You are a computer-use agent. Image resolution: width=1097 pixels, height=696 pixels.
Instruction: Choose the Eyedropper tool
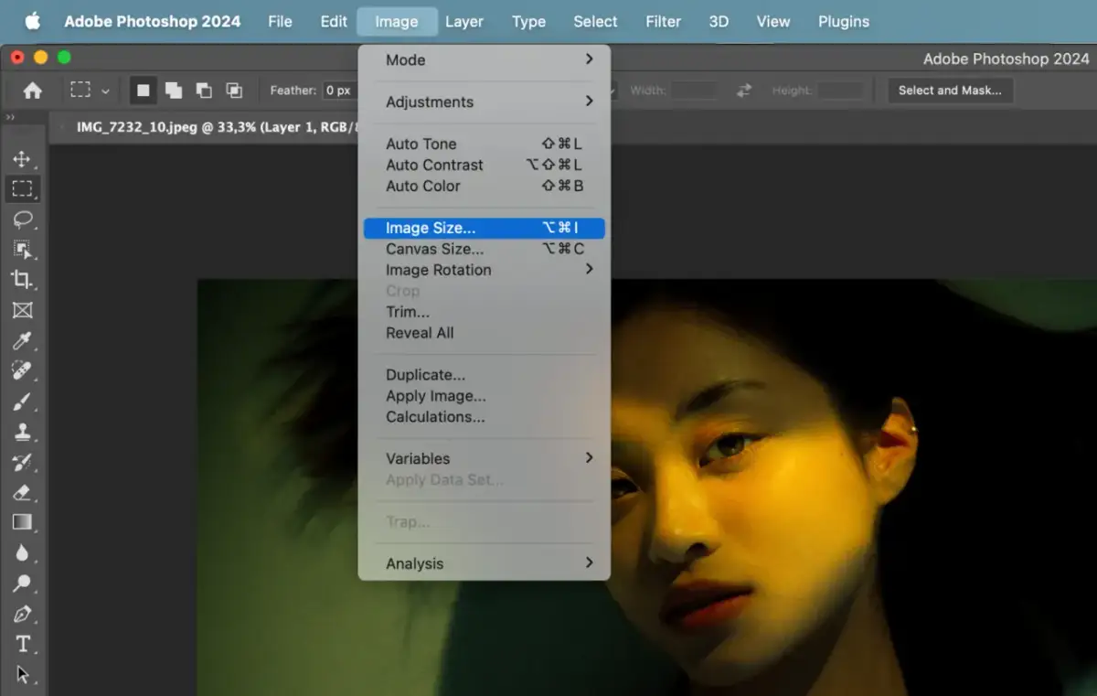tap(22, 341)
